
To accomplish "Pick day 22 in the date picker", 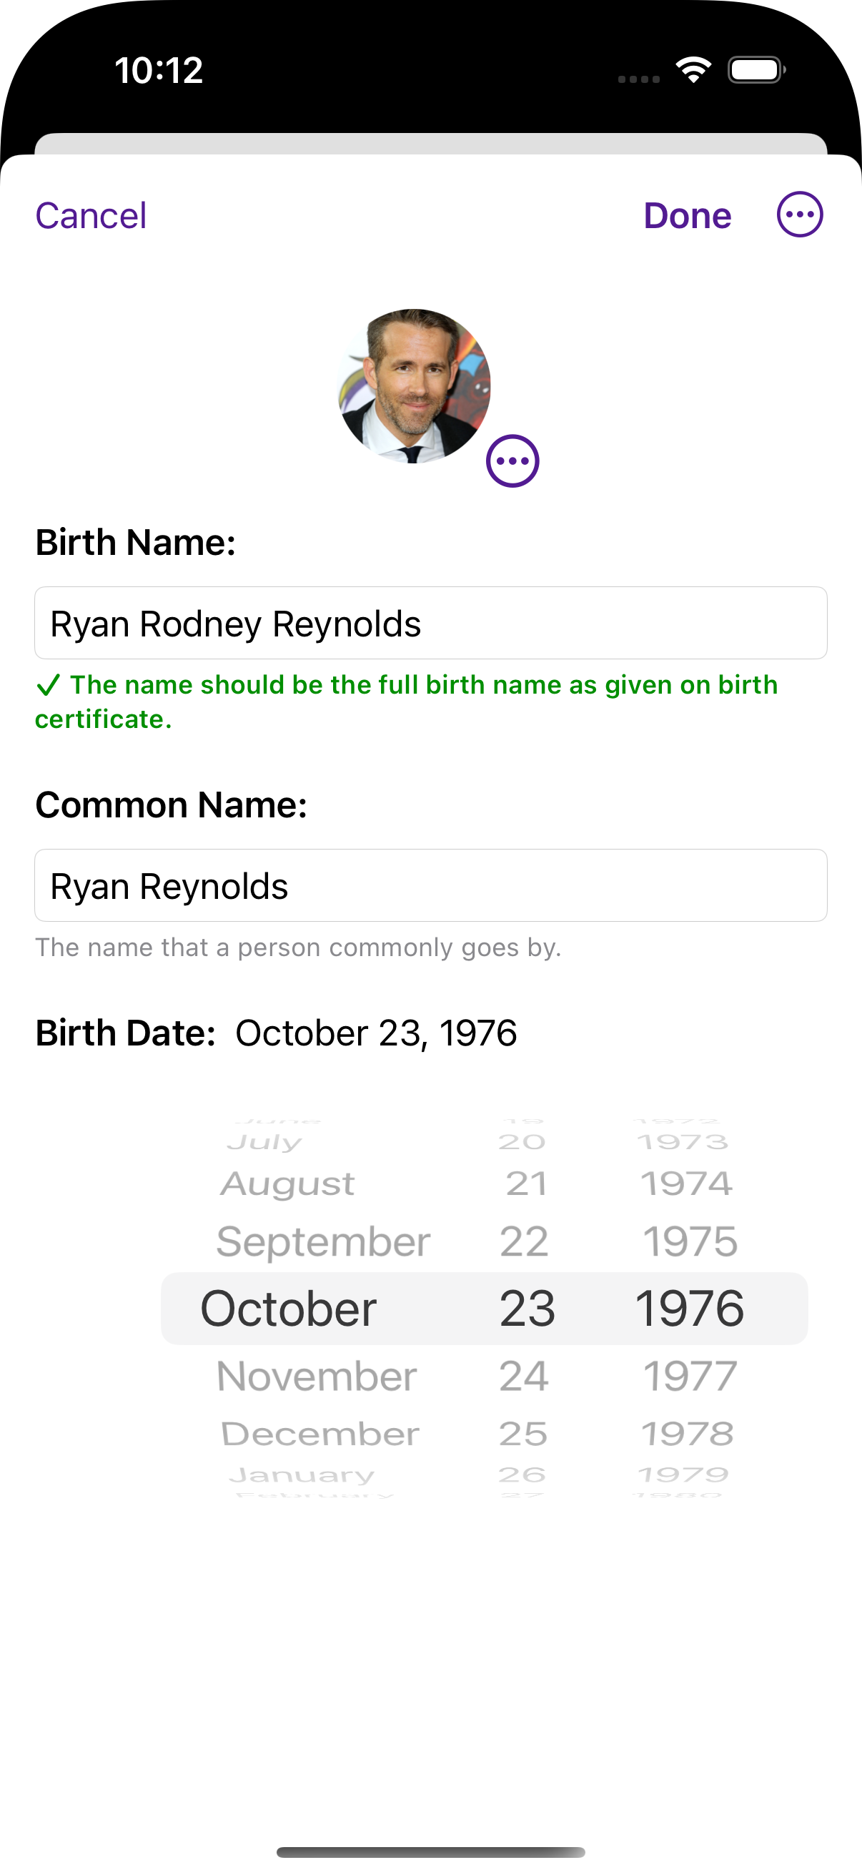I will coord(524,1241).
